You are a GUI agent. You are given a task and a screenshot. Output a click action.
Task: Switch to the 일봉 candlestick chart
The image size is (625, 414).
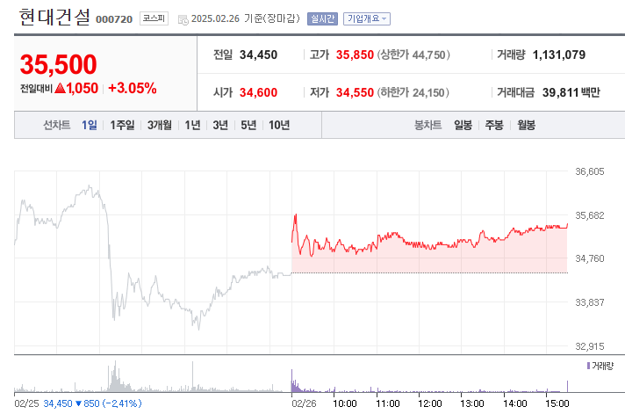(x=463, y=126)
